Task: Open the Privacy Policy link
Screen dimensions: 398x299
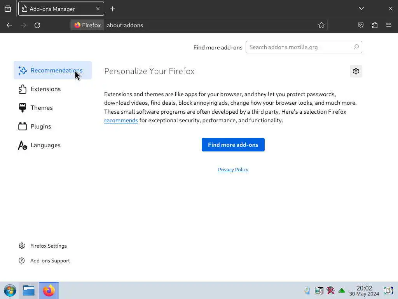Action: (x=233, y=170)
